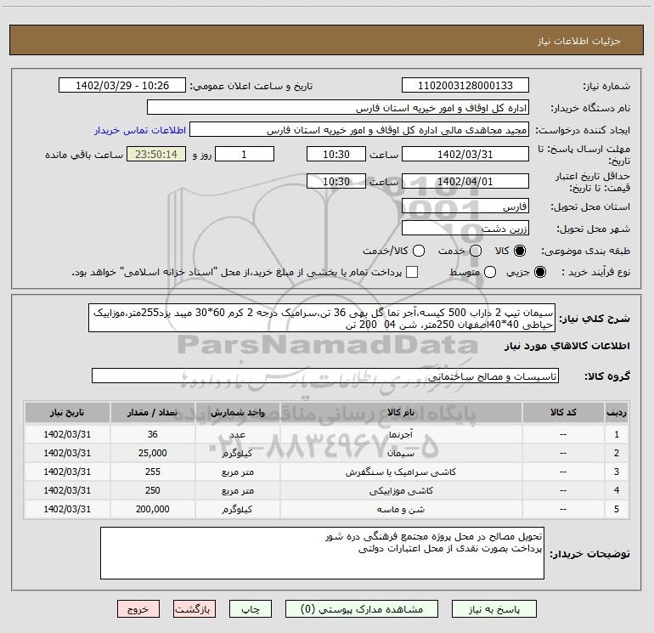Click the نام دستگاه خریدار field

(x=338, y=108)
